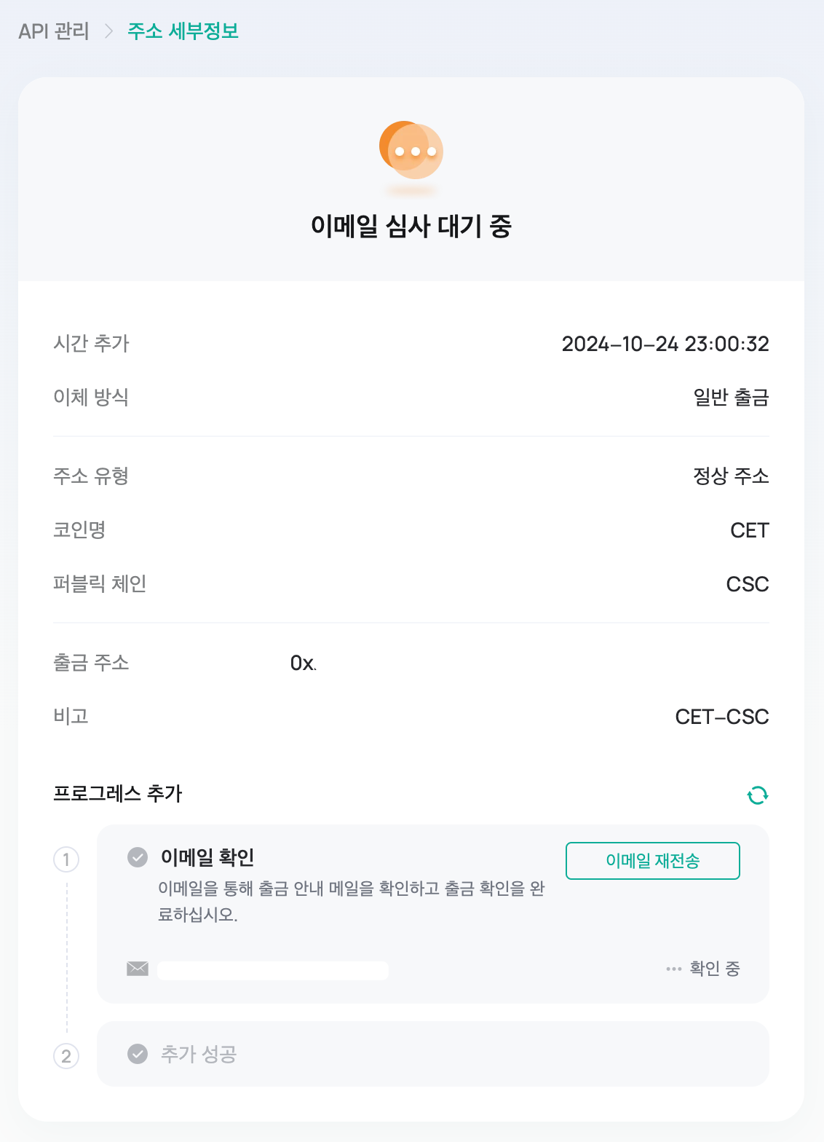Click the 추가 성공 step label
Image resolution: width=824 pixels, height=1142 pixels.
tap(199, 1054)
